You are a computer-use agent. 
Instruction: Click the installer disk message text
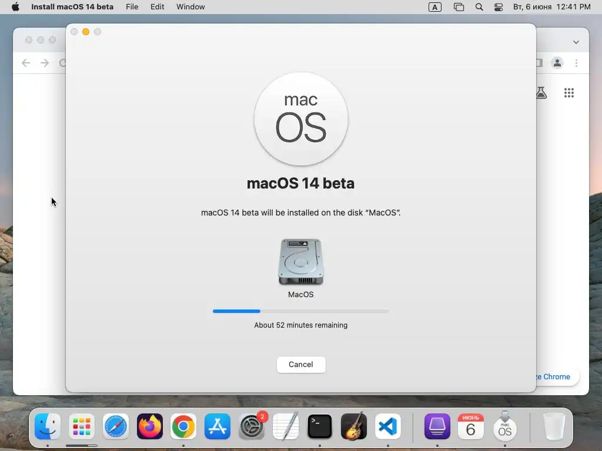(300, 213)
